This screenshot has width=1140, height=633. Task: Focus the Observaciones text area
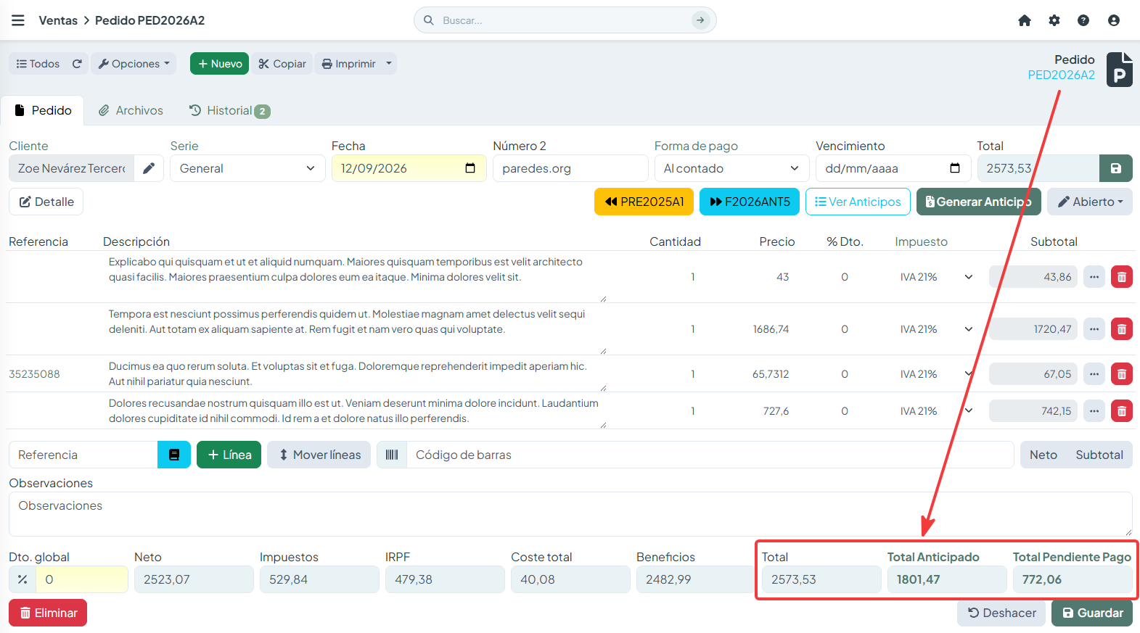pos(570,514)
